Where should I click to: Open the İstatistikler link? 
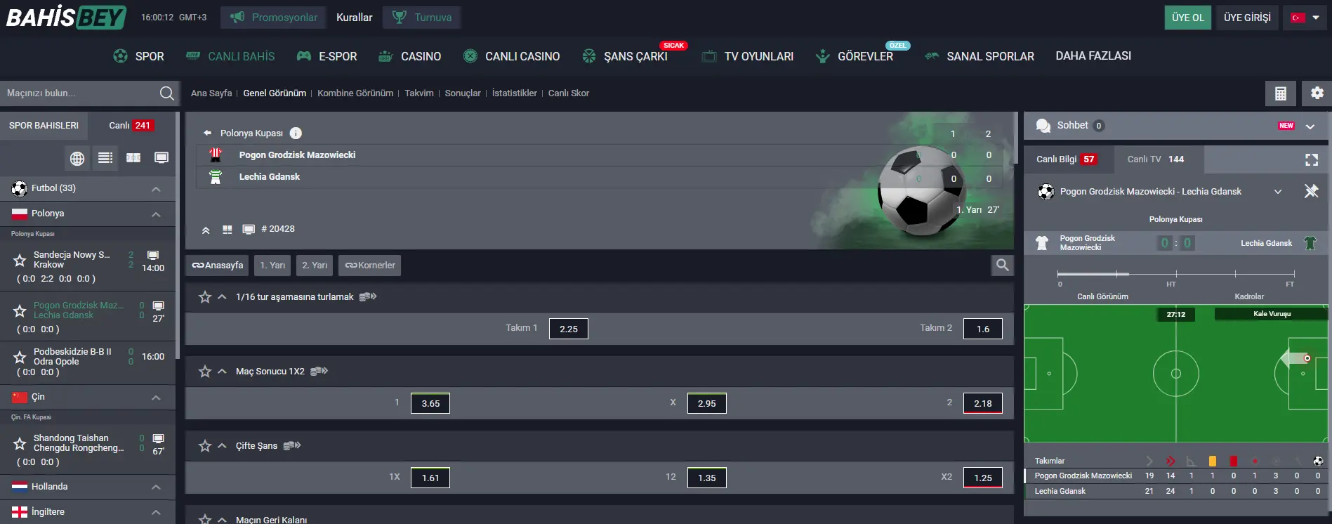pyautogui.click(x=515, y=93)
